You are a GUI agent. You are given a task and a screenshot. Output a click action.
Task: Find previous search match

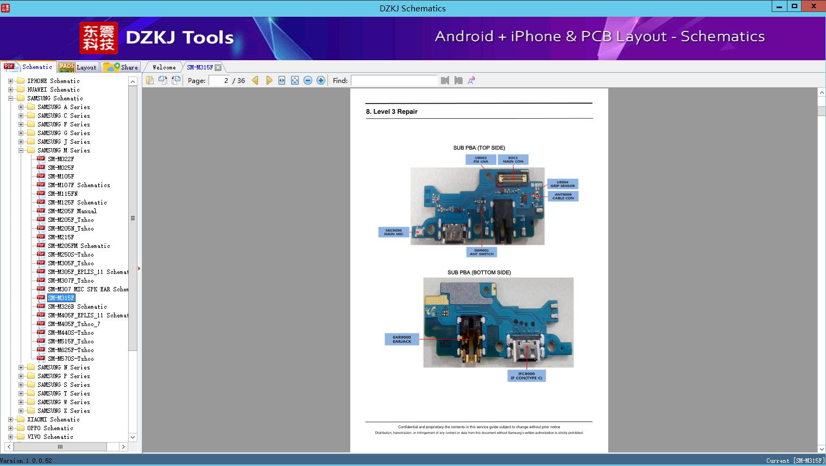click(445, 80)
